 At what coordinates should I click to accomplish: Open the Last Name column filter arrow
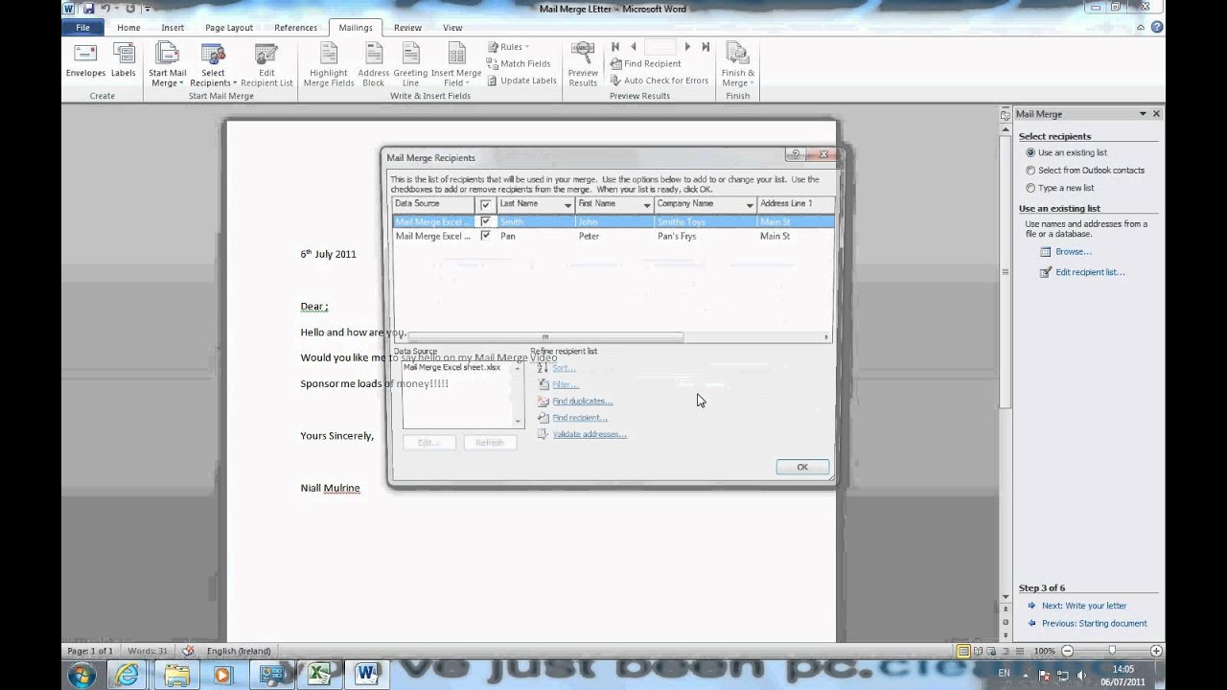pyautogui.click(x=567, y=204)
